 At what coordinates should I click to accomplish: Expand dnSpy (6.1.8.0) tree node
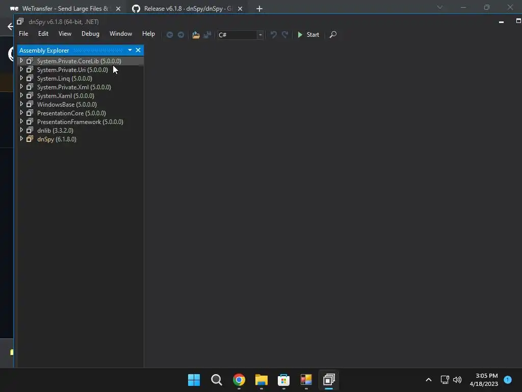point(21,139)
